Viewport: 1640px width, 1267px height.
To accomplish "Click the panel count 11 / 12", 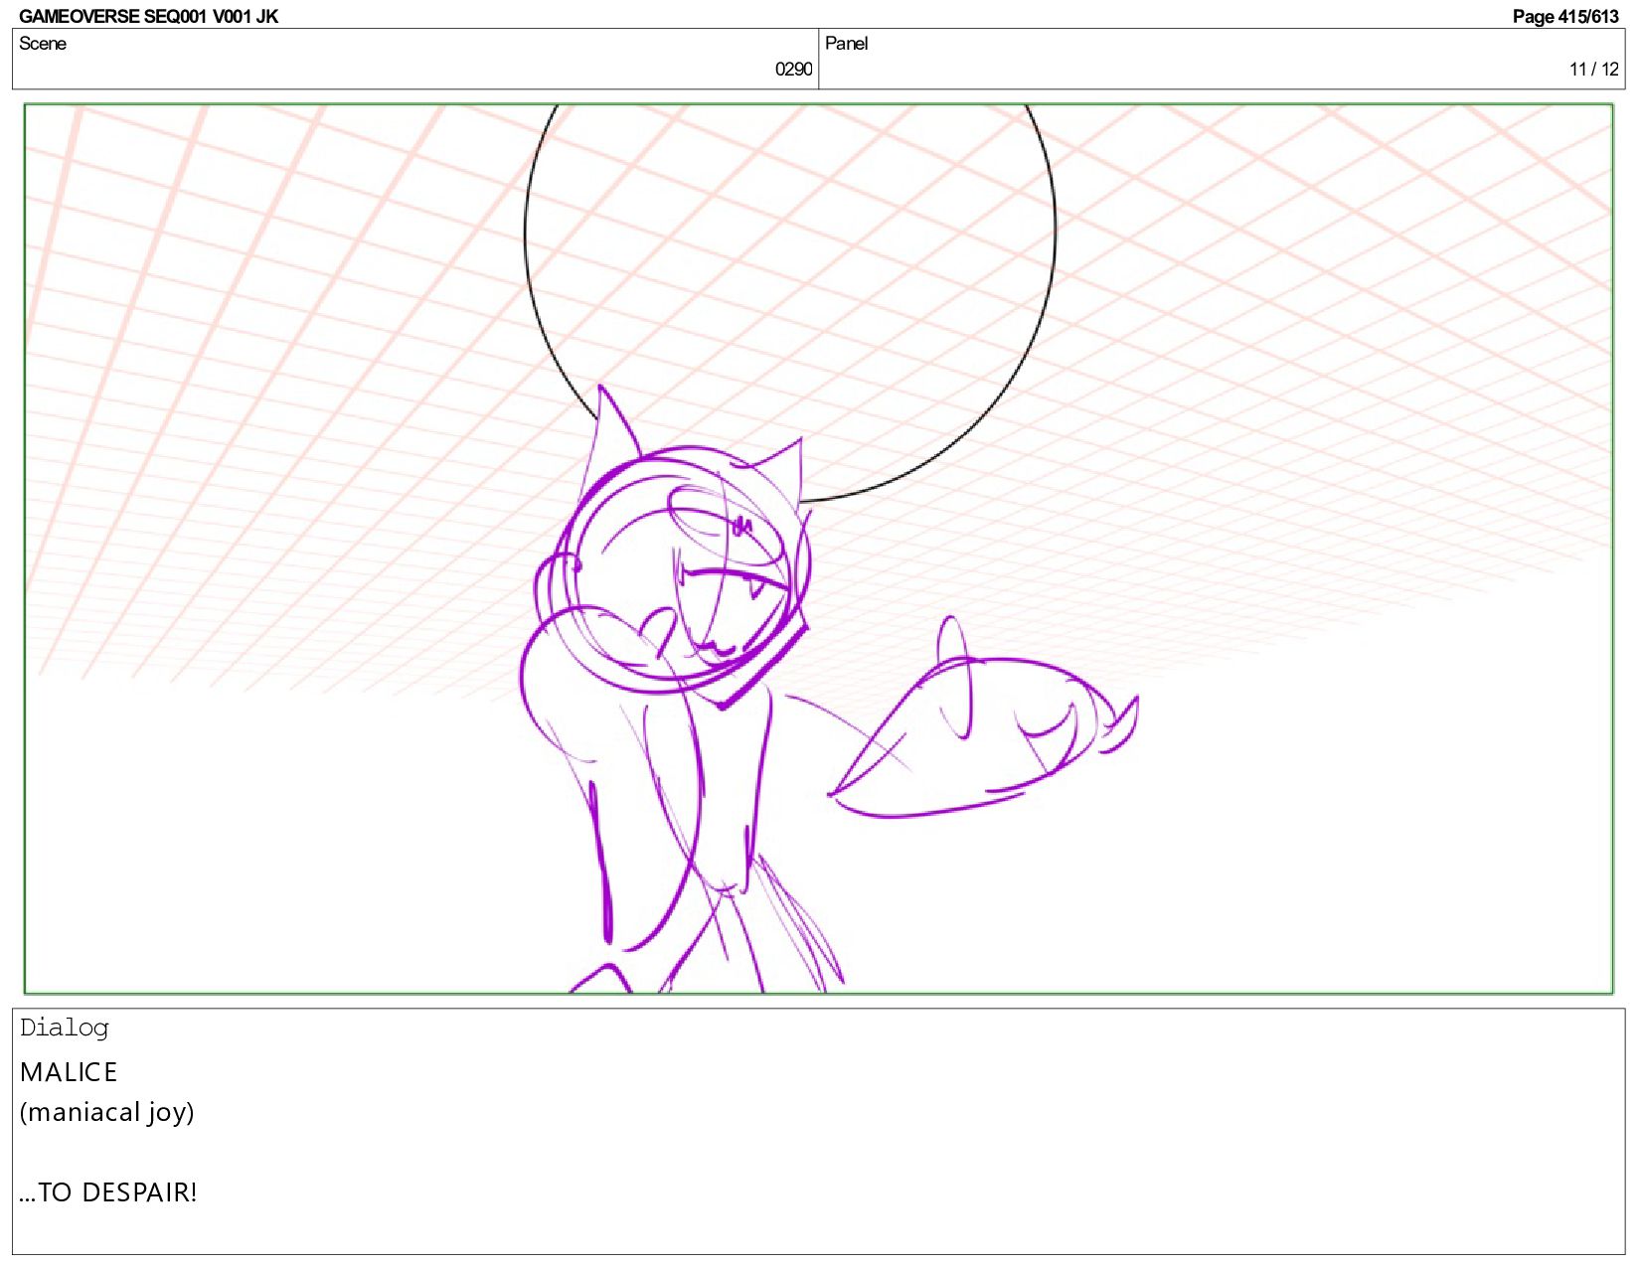I will tap(1594, 70).
